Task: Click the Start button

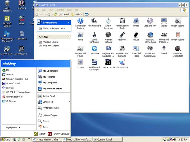Action: point(6,139)
